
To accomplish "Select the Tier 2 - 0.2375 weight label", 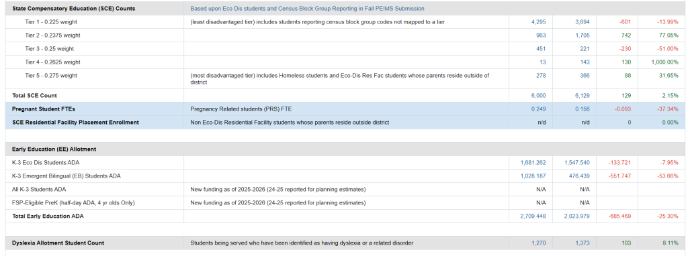I will pyautogui.click(x=52, y=36).
